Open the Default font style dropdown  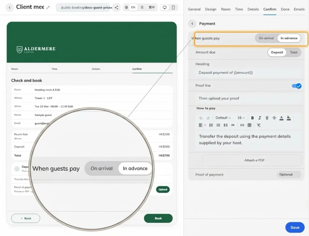coord(223,118)
